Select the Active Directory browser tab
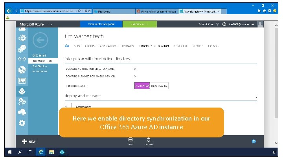 pos(200,11)
